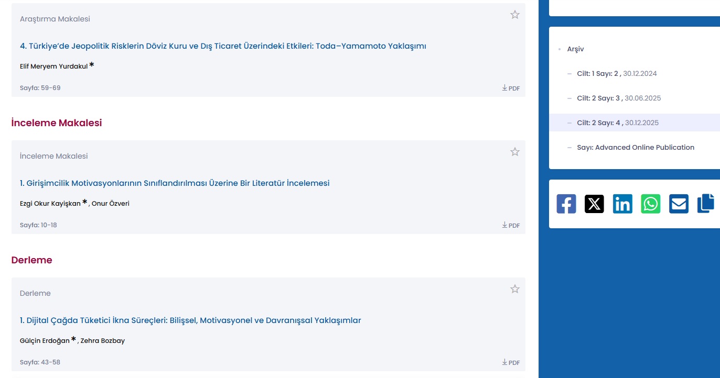The width and height of the screenshot is (720, 378).
Task: Share page on Facebook
Action: pyautogui.click(x=566, y=204)
